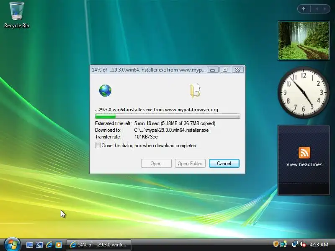This screenshot has height=251, width=335.
Task: Click the file name text from www.mypal-browser.org
Action: 156,110
